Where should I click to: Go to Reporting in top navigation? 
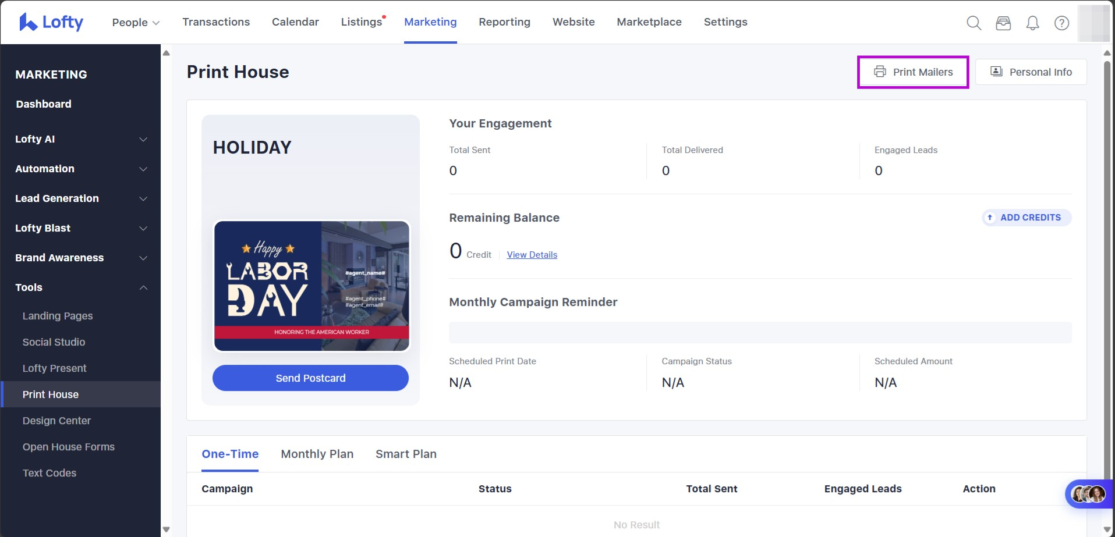coord(504,22)
